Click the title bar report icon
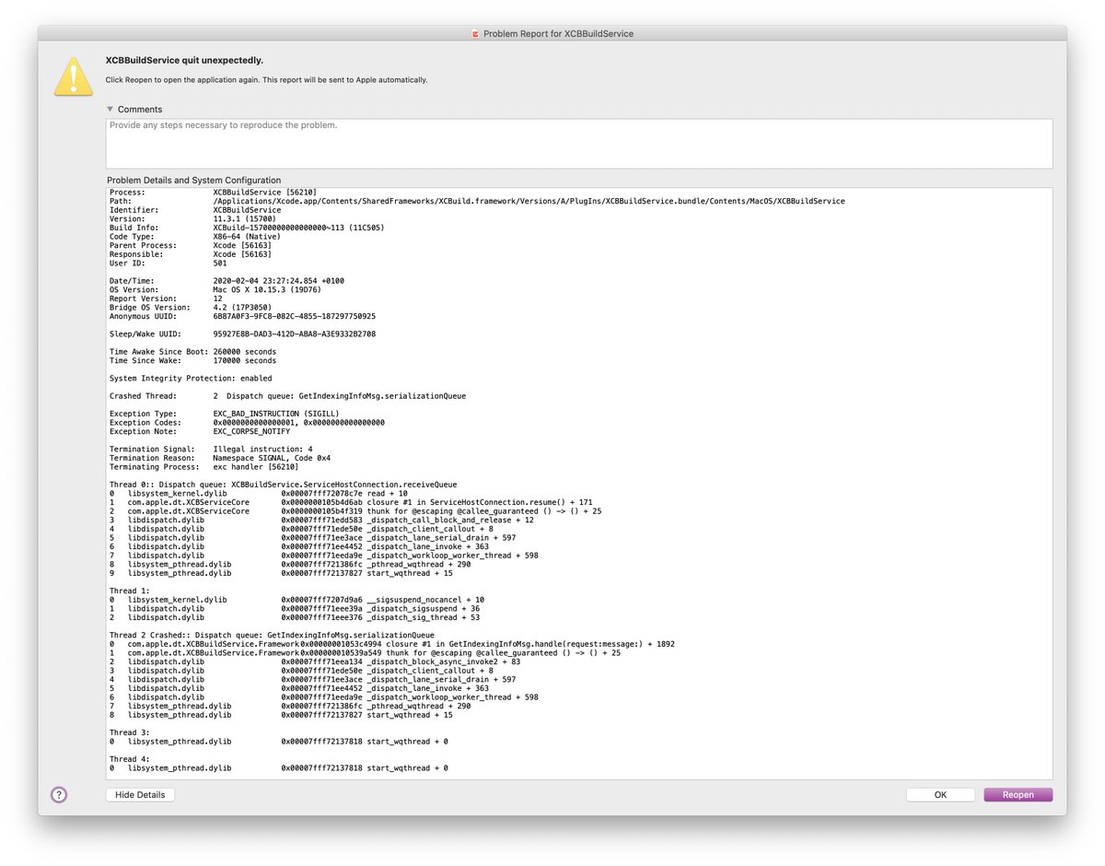 [475, 33]
